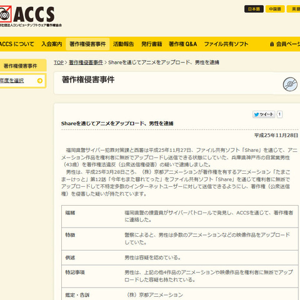The height and width of the screenshot is (300, 300).
Task: Open the 入会案内 menu item
Action: pos(52,44)
